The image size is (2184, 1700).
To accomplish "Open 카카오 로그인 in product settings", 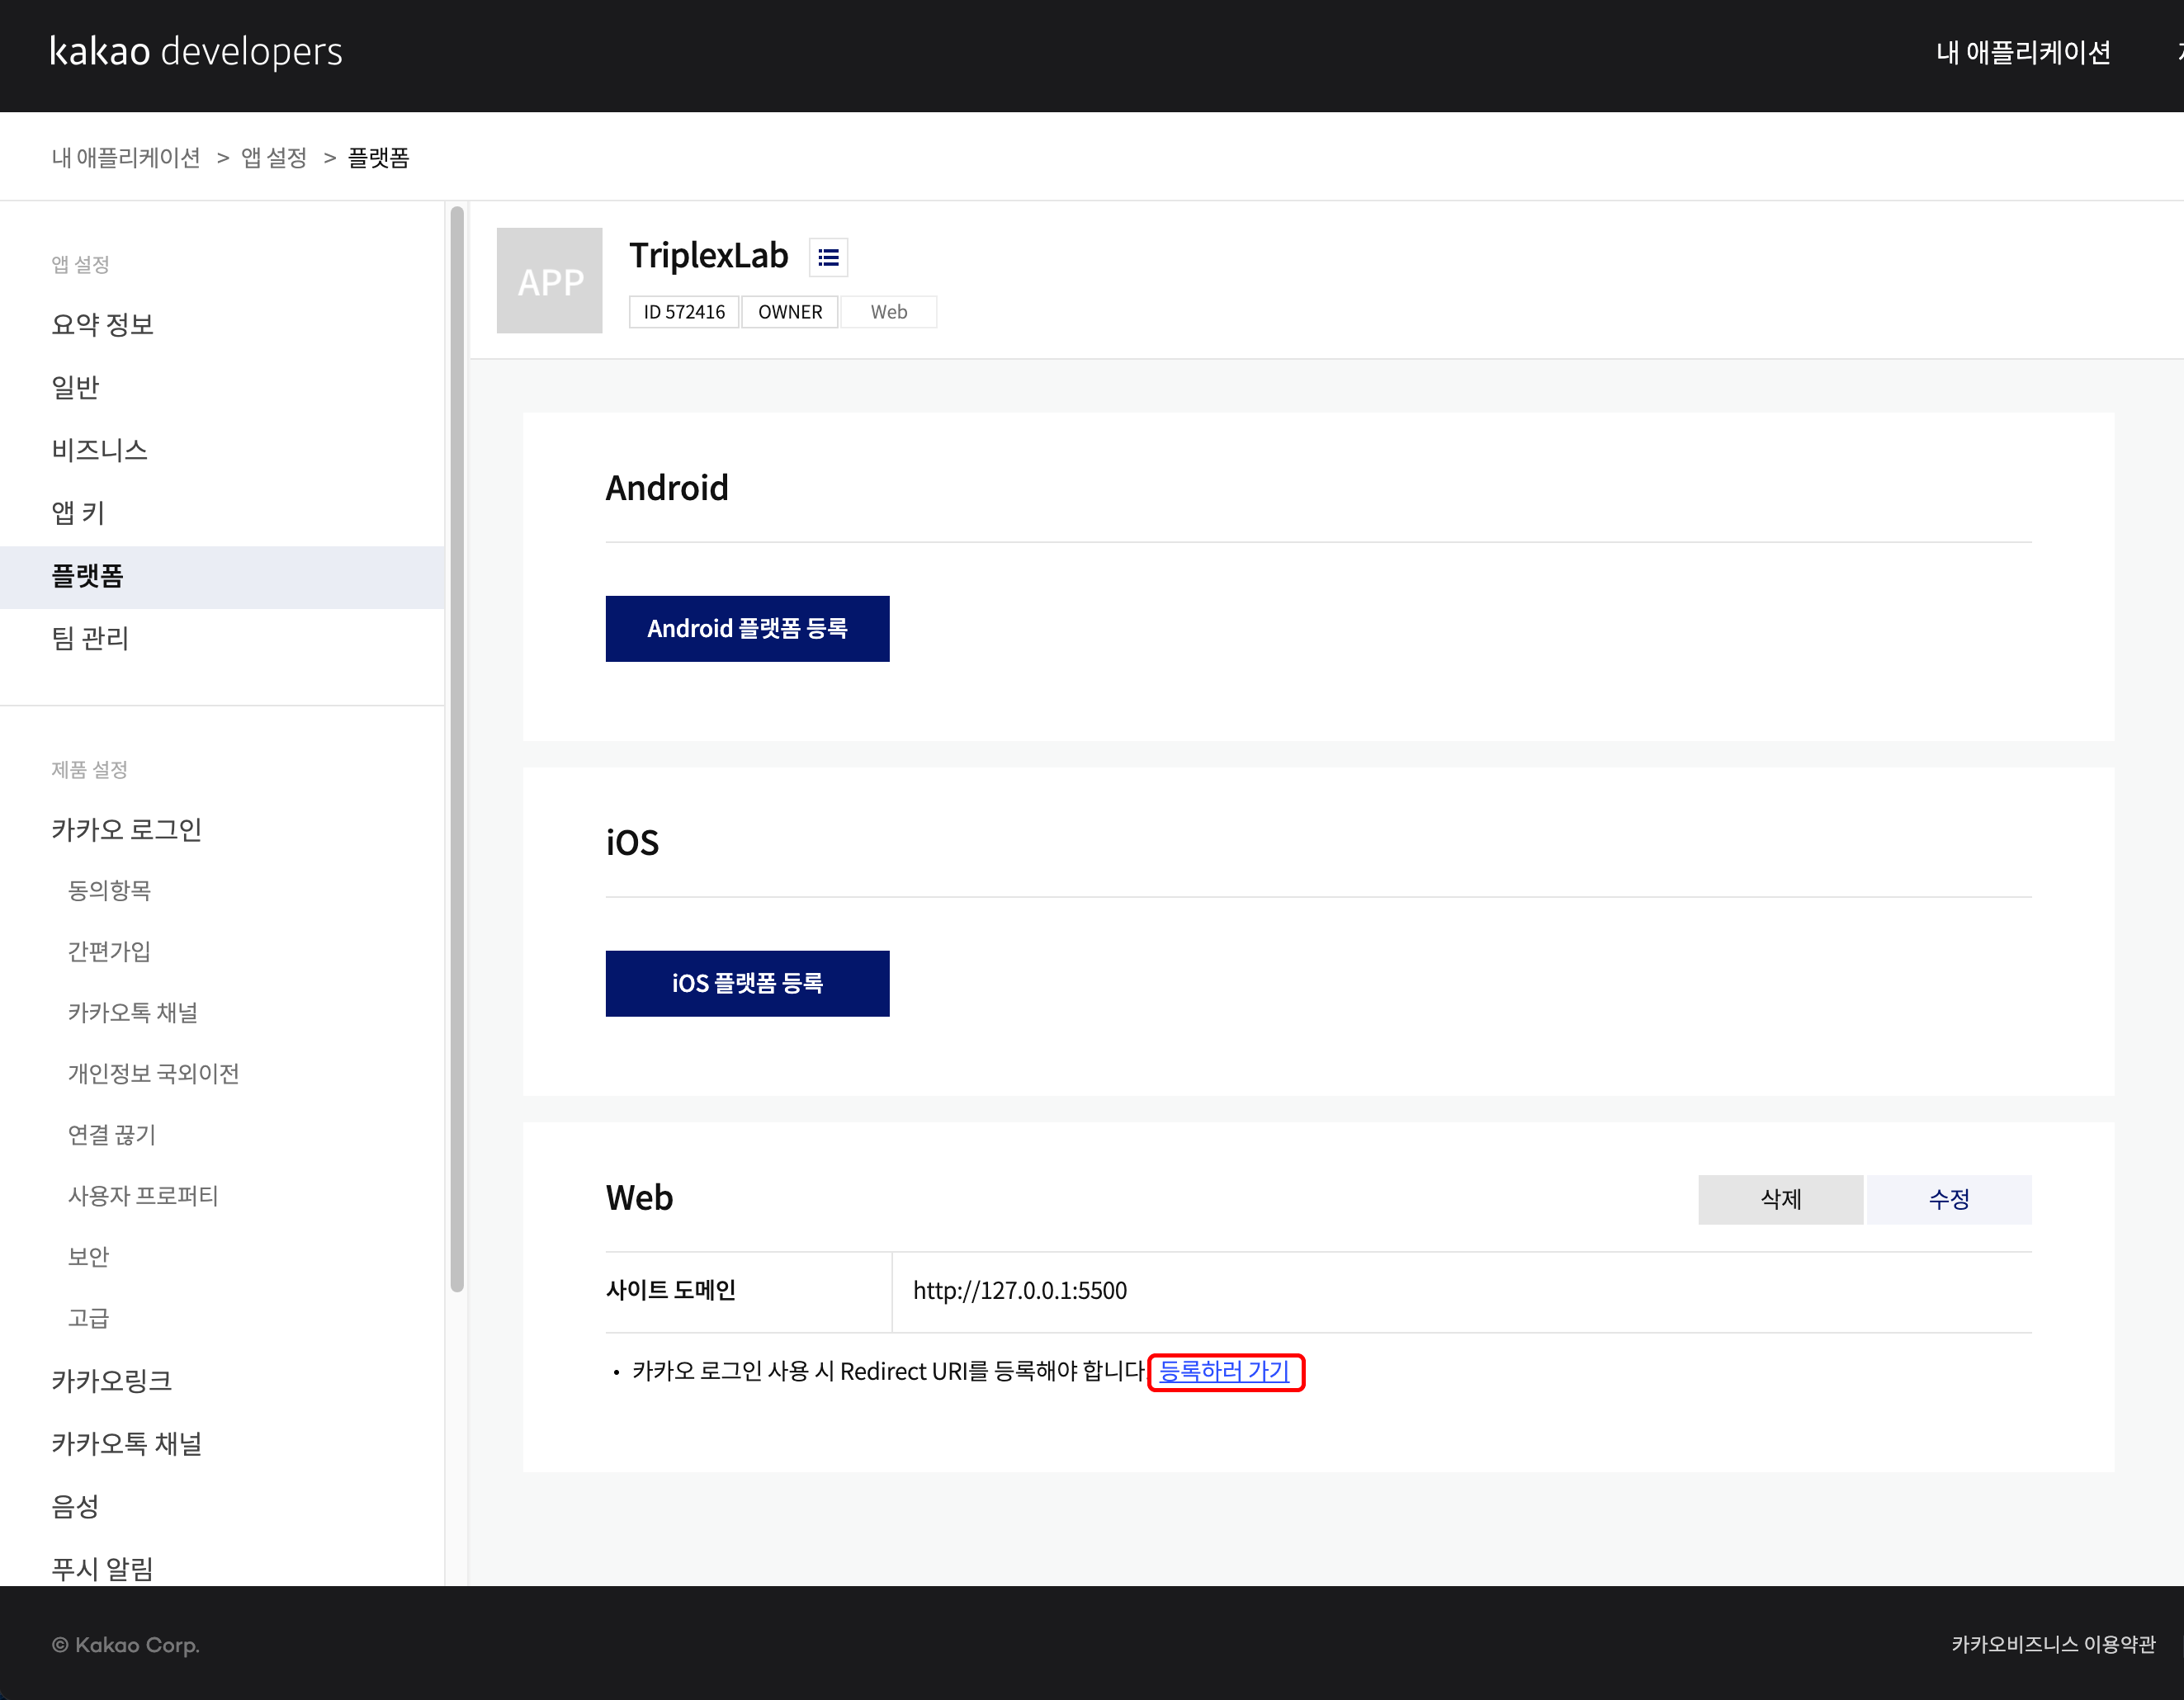I will click(x=127, y=829).
